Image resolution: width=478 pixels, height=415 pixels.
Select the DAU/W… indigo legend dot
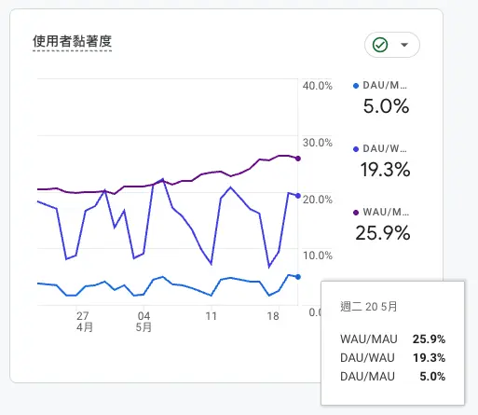click(x=356, y=149)
